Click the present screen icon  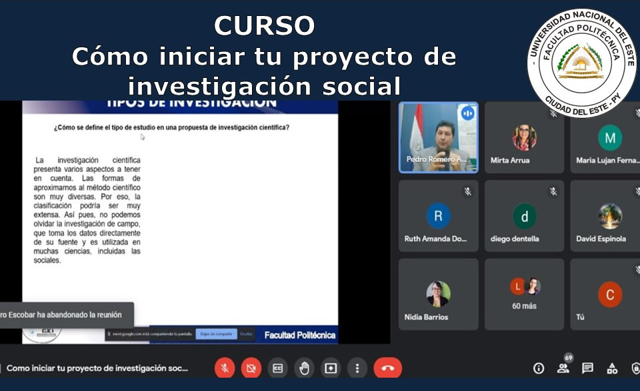pos(331,368)
